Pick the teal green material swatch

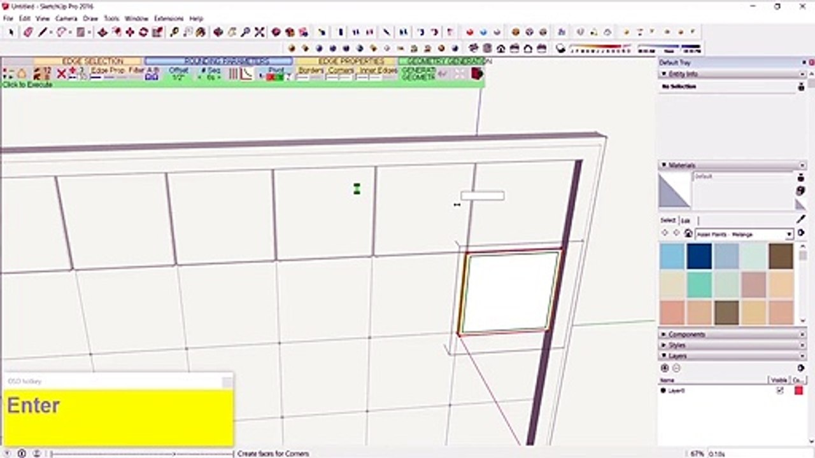pyautogui.click(x=699, y=284)
